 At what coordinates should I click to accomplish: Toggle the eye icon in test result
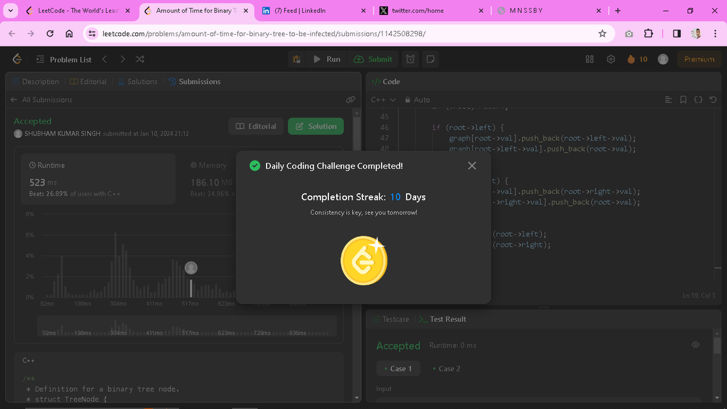(695, 345)
